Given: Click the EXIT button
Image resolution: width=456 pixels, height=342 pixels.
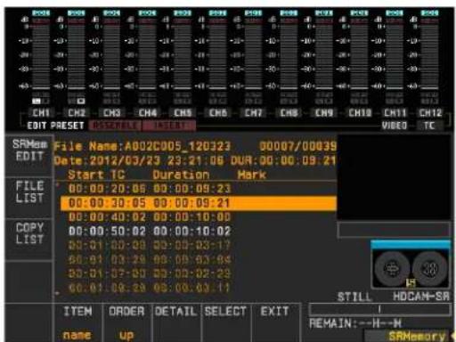Looking at the screenshot, I should [275, 322].
